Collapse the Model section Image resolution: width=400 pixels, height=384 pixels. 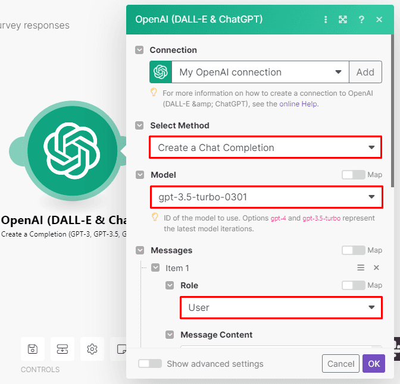140,175
